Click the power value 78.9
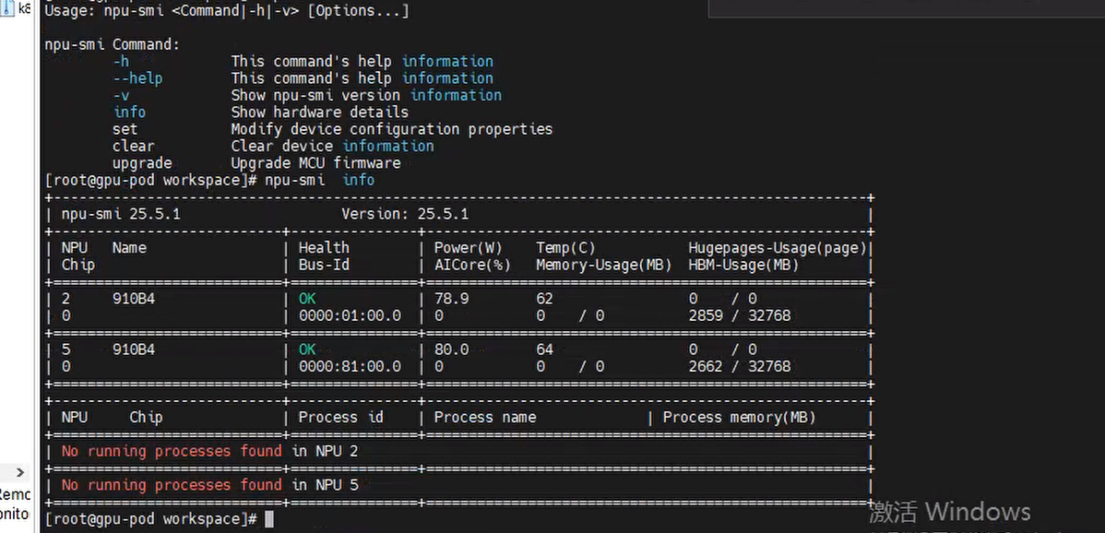Image resolution: width=1105 pixels, height=533 pixels. pos(451,299)
